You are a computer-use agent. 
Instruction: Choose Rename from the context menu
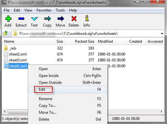(x=68, y=99)
